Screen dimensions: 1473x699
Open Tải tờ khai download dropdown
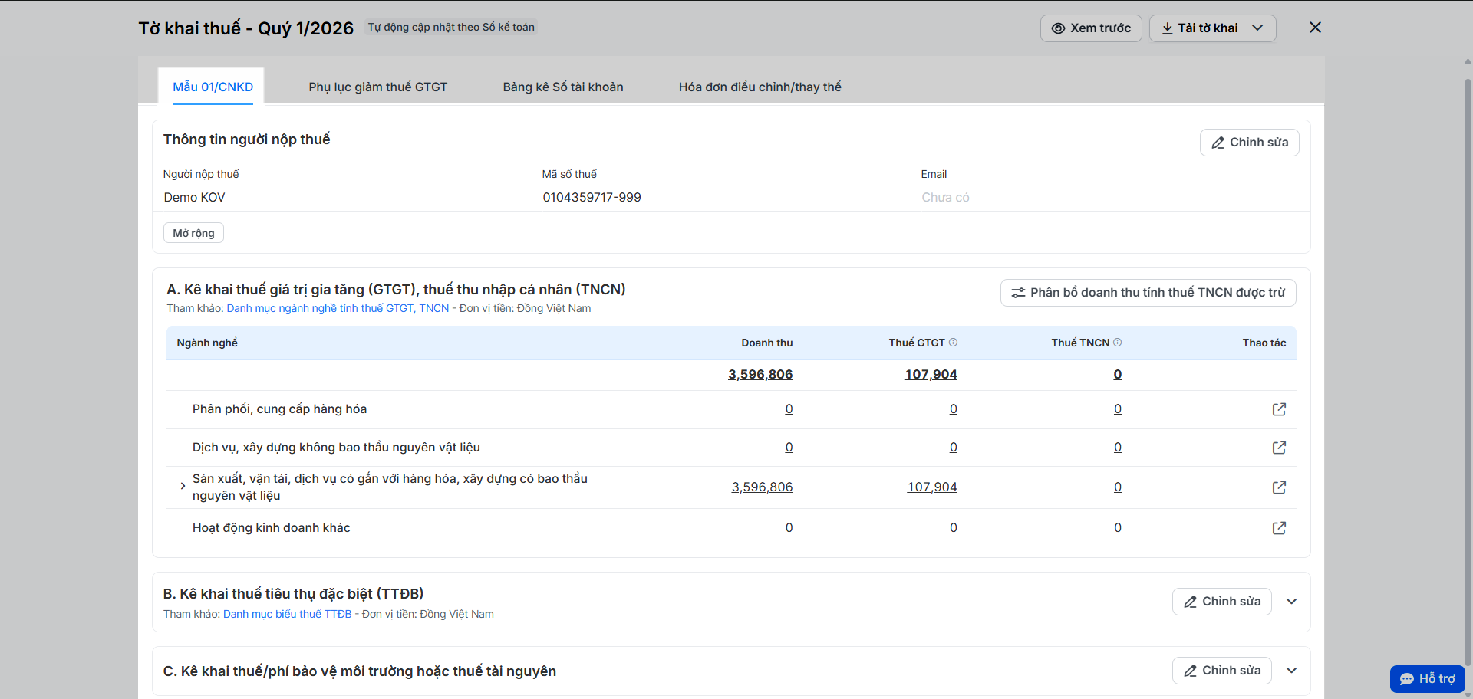pyautogui.click(x=1212, y=28)
